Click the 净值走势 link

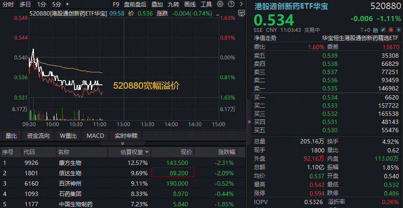(265, 38)
